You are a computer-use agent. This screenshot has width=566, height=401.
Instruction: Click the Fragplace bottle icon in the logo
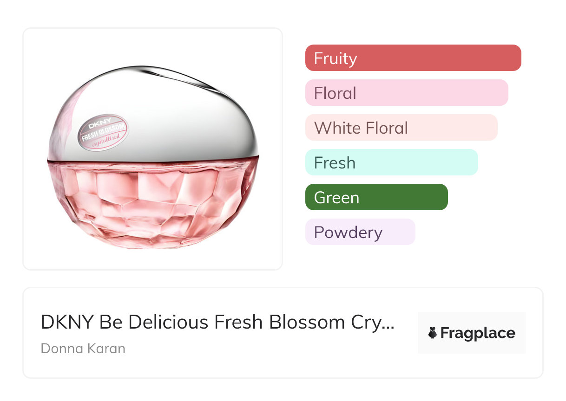(x=433, y=333)
